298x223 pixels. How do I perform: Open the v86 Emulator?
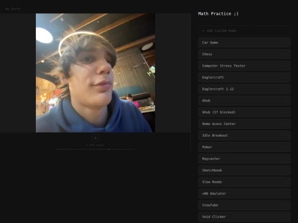click(244, 193)
